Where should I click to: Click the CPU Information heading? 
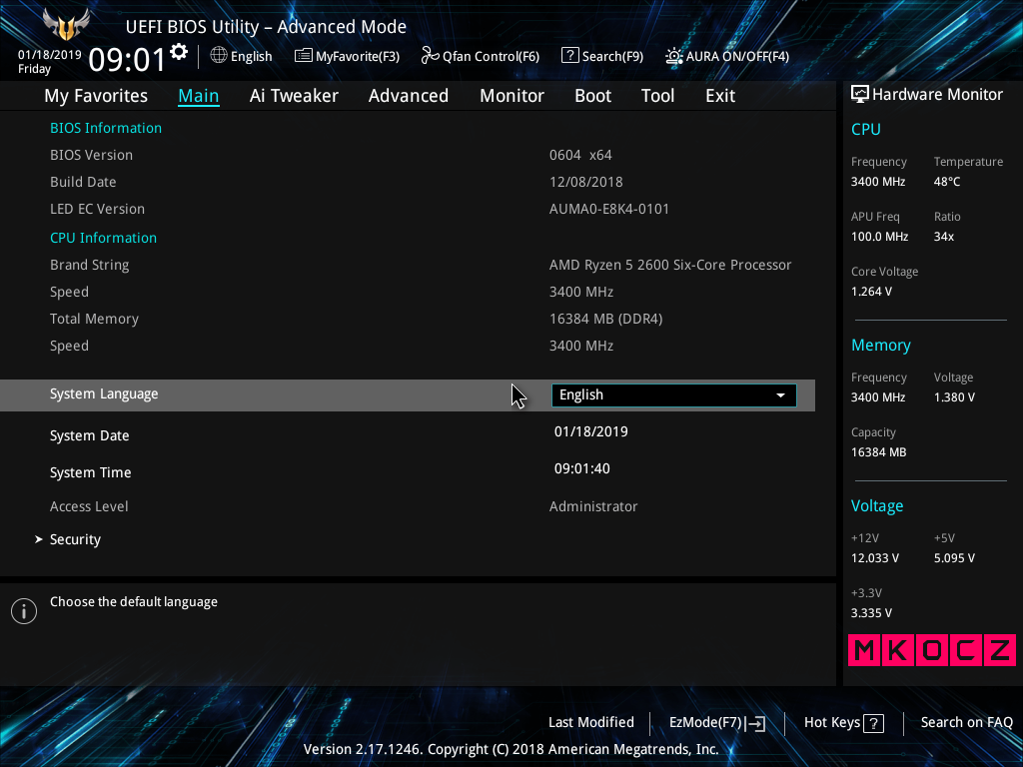103,238
